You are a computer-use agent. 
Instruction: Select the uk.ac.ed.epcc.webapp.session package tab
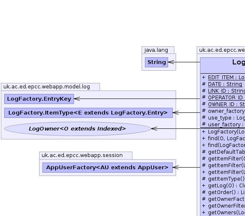tap(86, 155)
